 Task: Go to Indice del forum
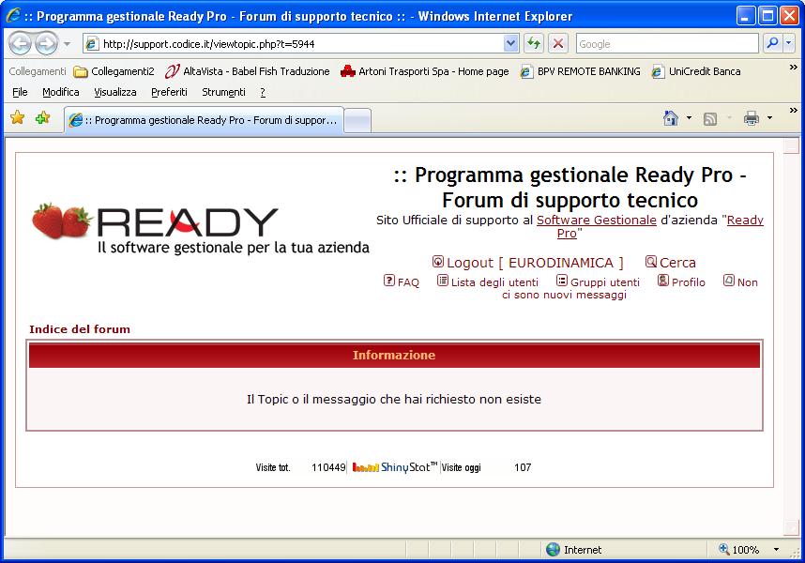80,329
